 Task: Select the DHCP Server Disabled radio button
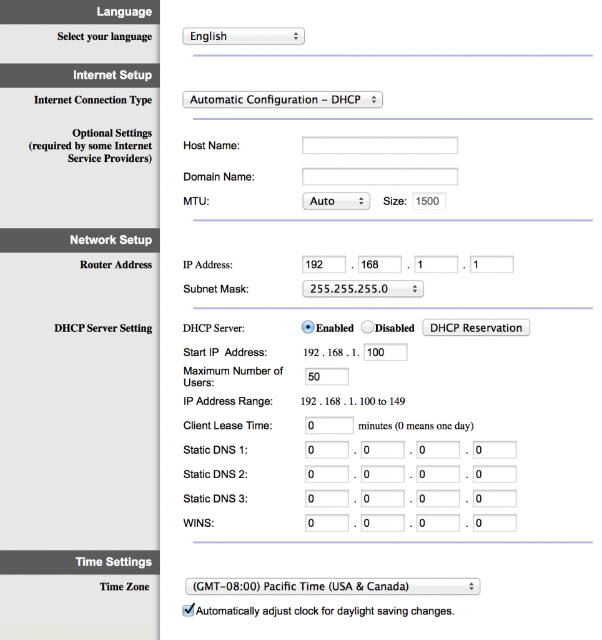[367, 327]
